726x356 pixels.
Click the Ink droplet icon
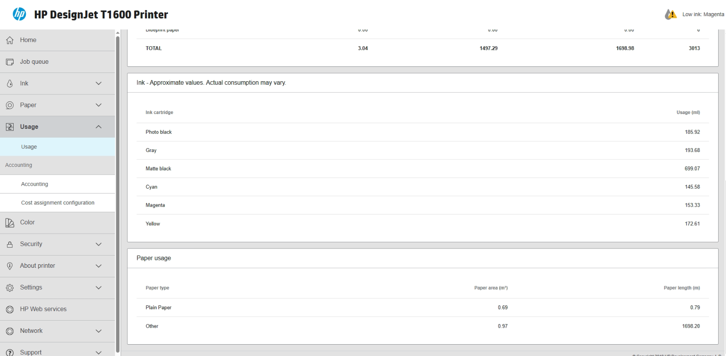(10, 83)
